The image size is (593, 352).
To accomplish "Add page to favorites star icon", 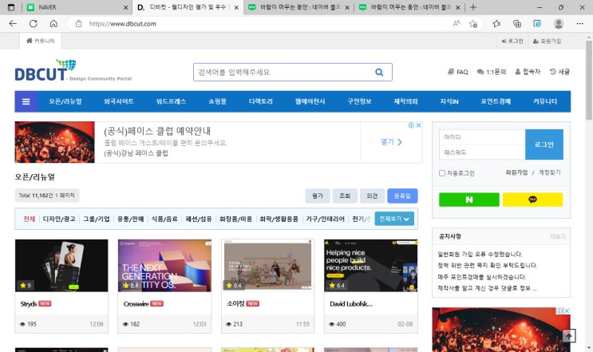I will [x=473, y=23].
